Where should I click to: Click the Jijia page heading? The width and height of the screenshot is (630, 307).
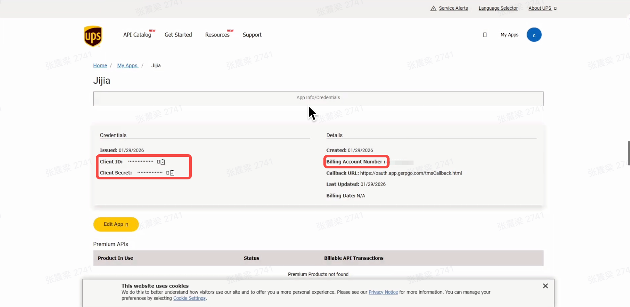(x=102, y=81)
